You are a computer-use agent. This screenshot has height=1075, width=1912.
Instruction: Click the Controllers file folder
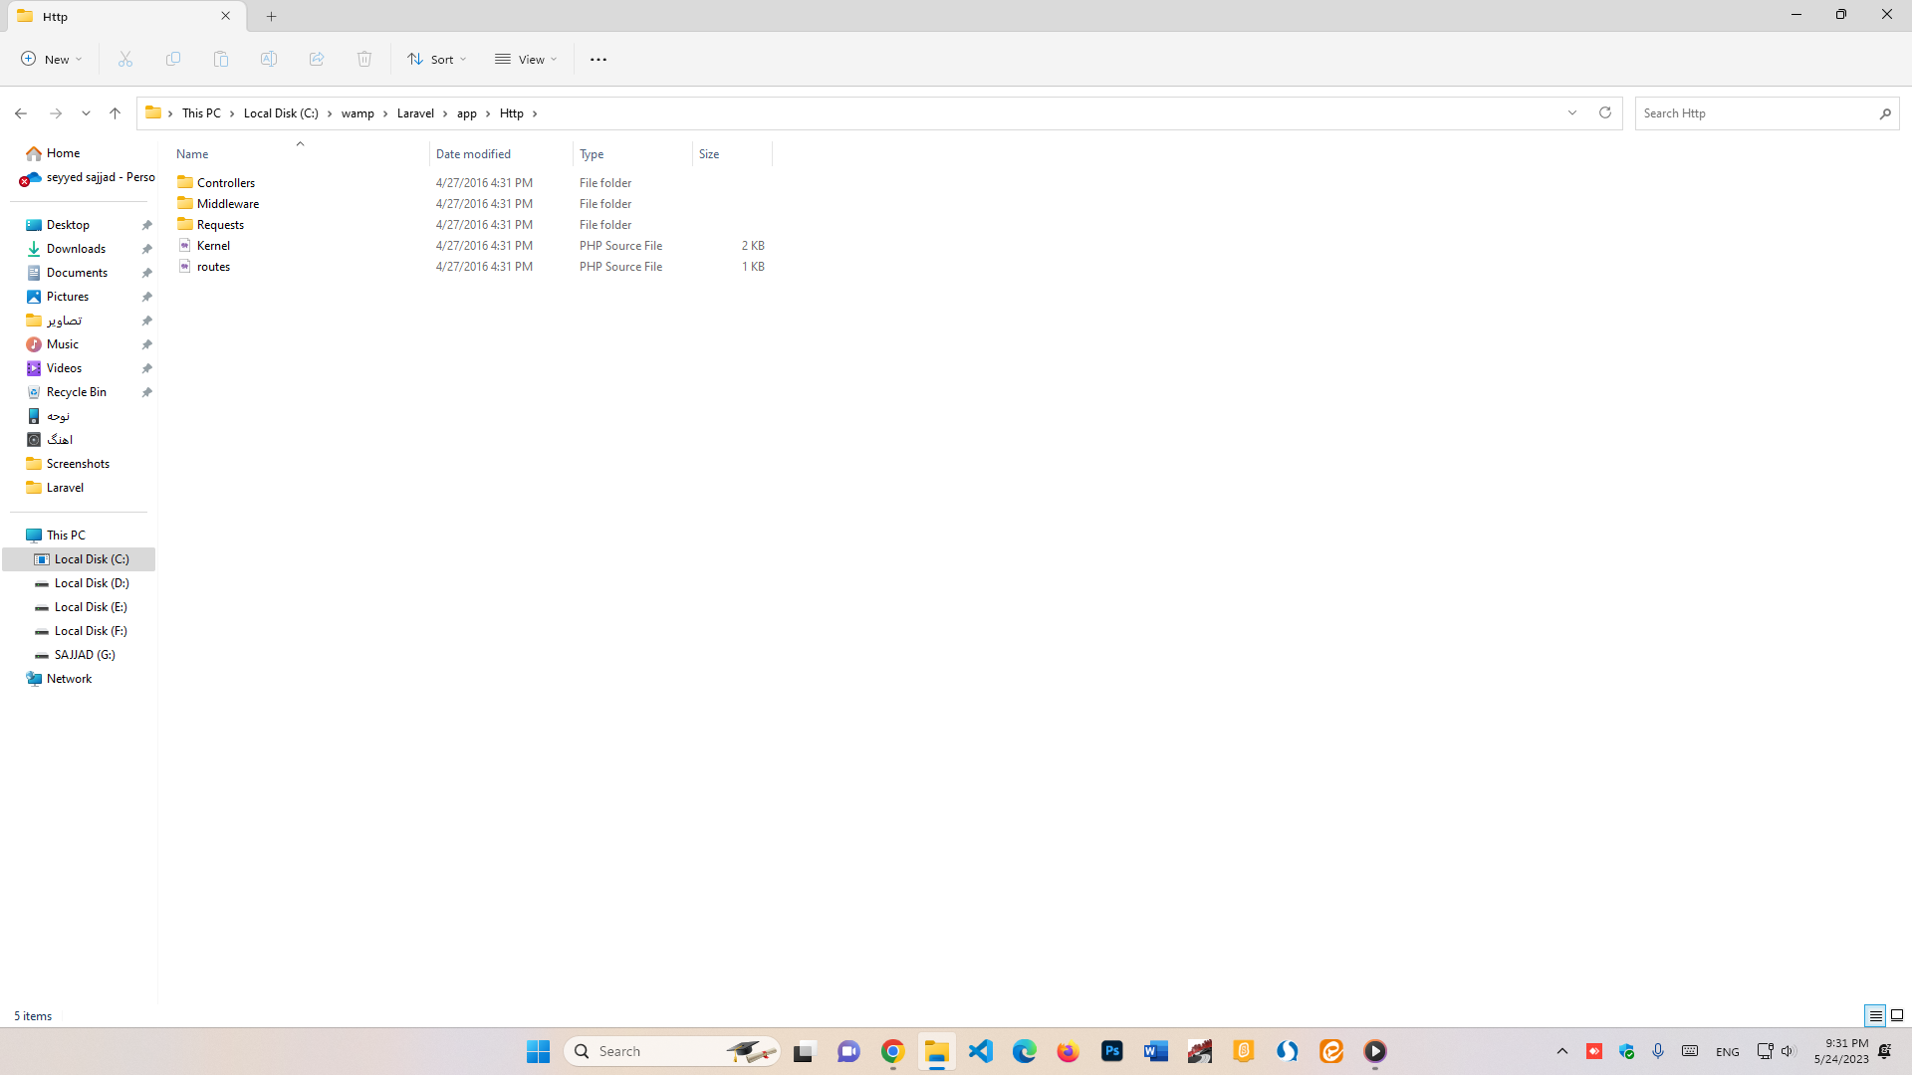(226, 182)
